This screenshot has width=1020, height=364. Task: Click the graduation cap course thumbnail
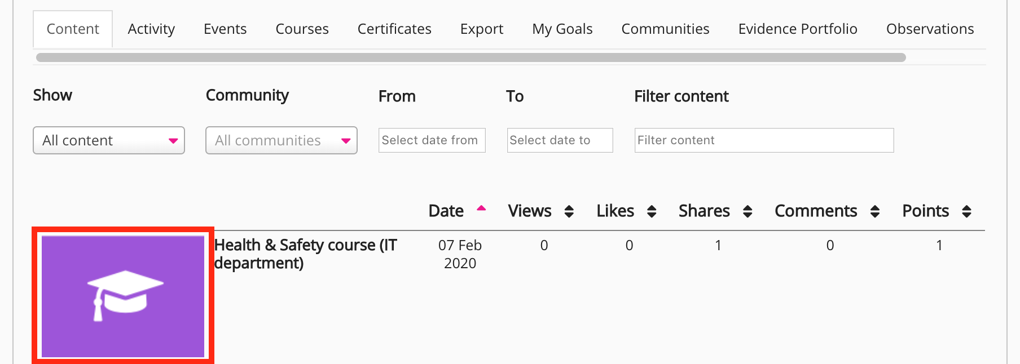pos(123,296)
